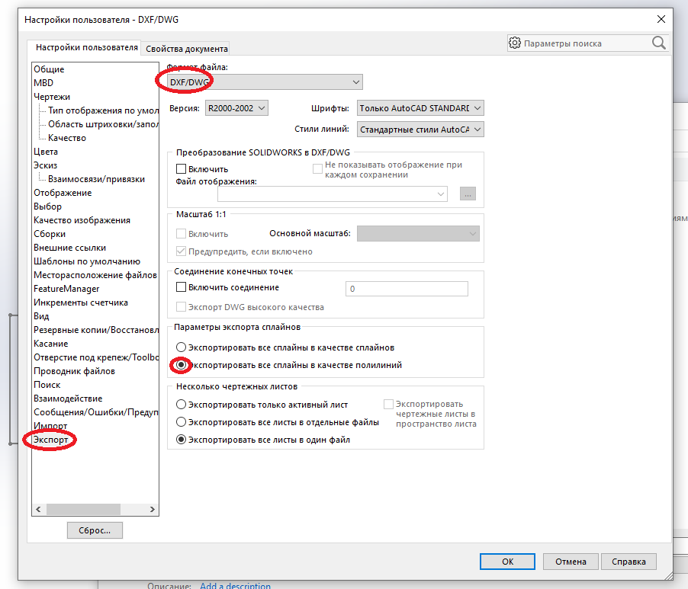Image resolution: width=688 pixels, height=589 pixels.
Task: Click the endpoint merge value field
Action: (407, 289)
